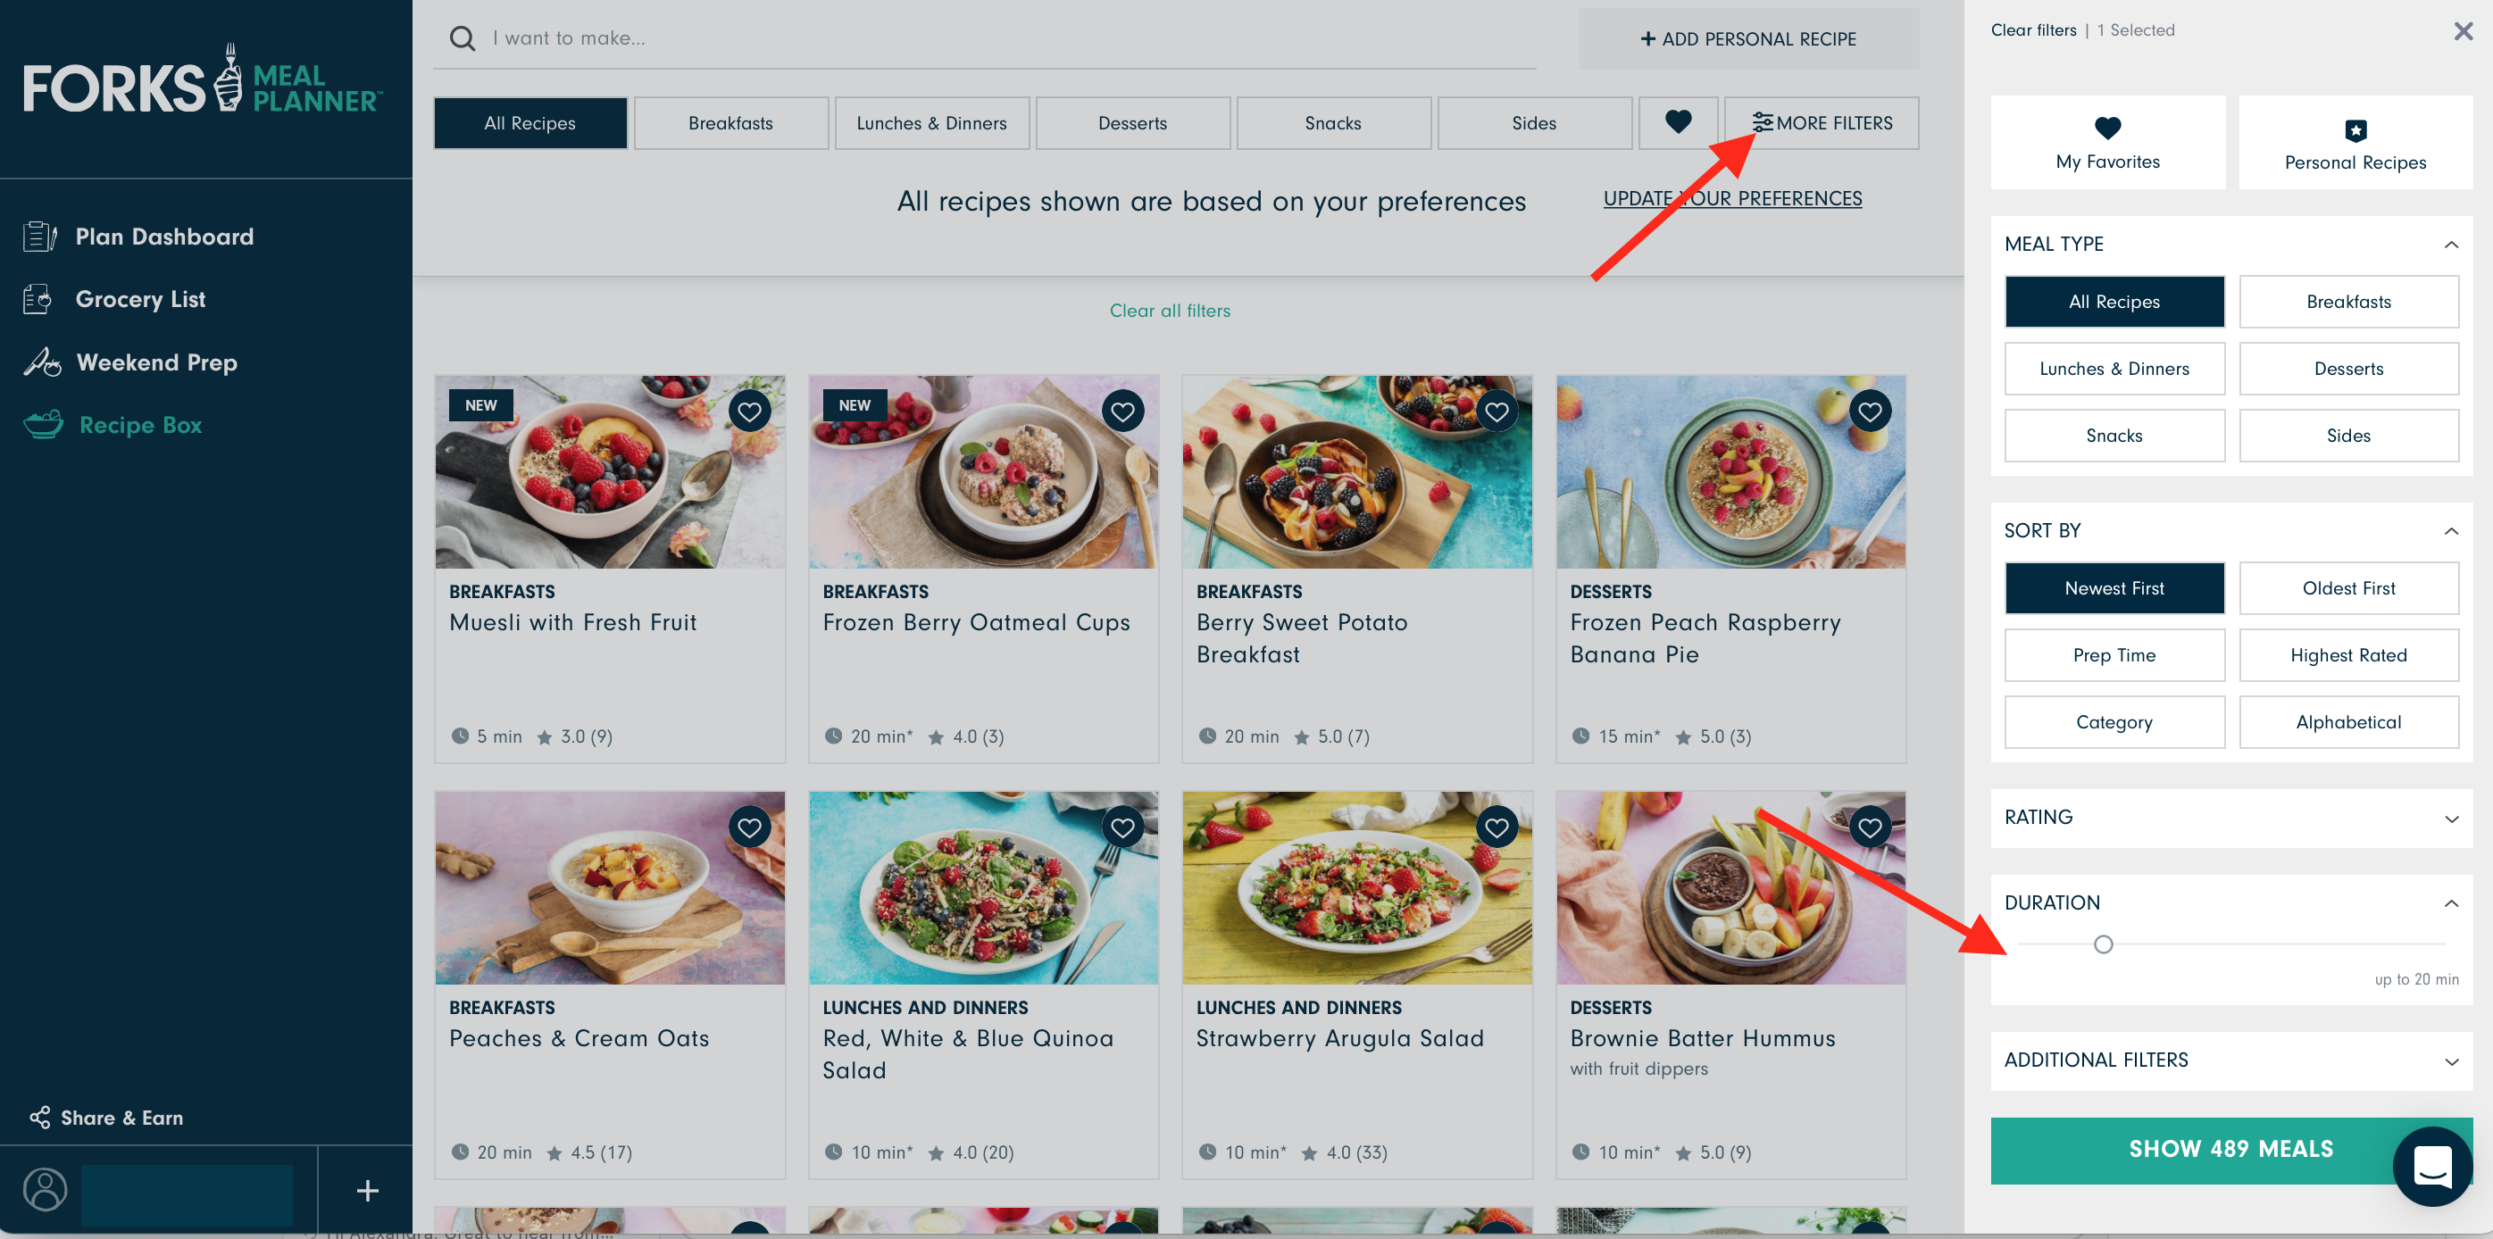
Task: Switch to the Lunches & Dinners tab
Action: (x=931, y=123)
